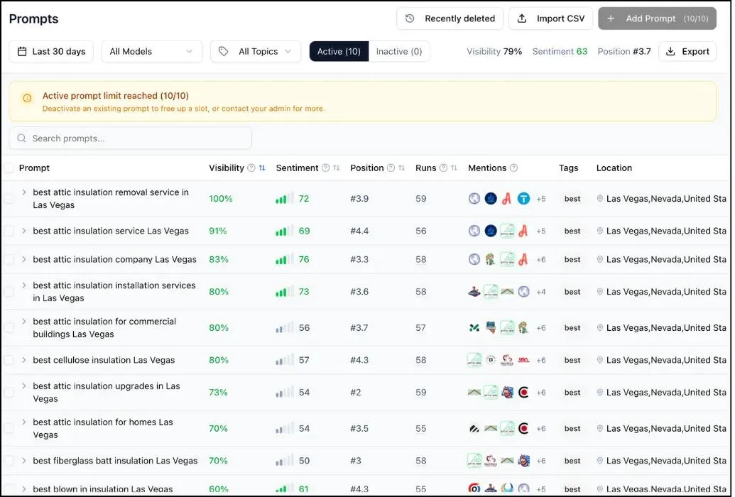Click the #4.4 position value

point(359,231)
